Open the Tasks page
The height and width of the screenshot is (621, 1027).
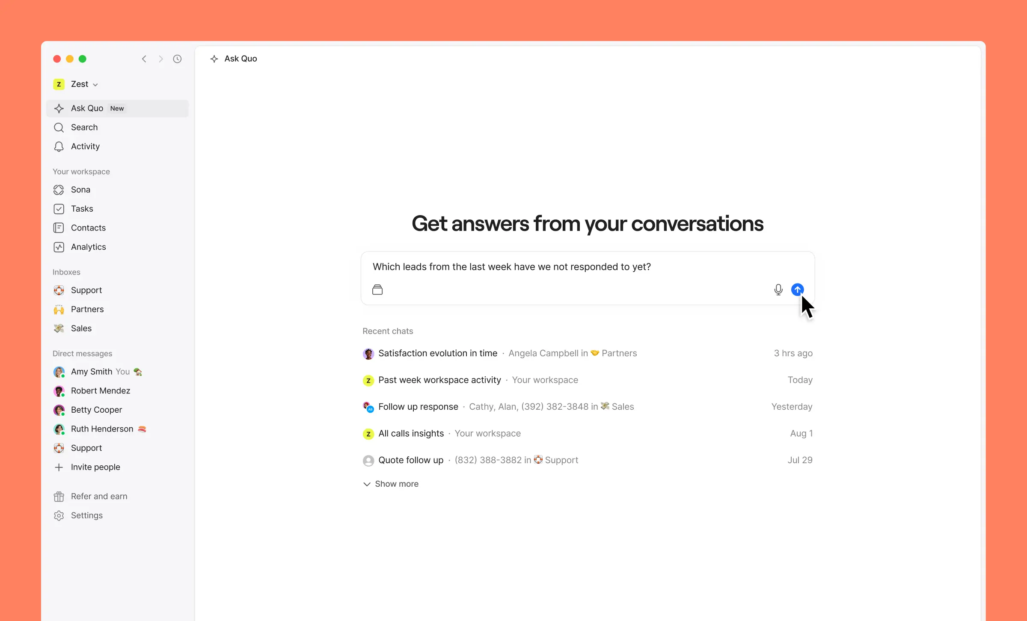point(117,209)
